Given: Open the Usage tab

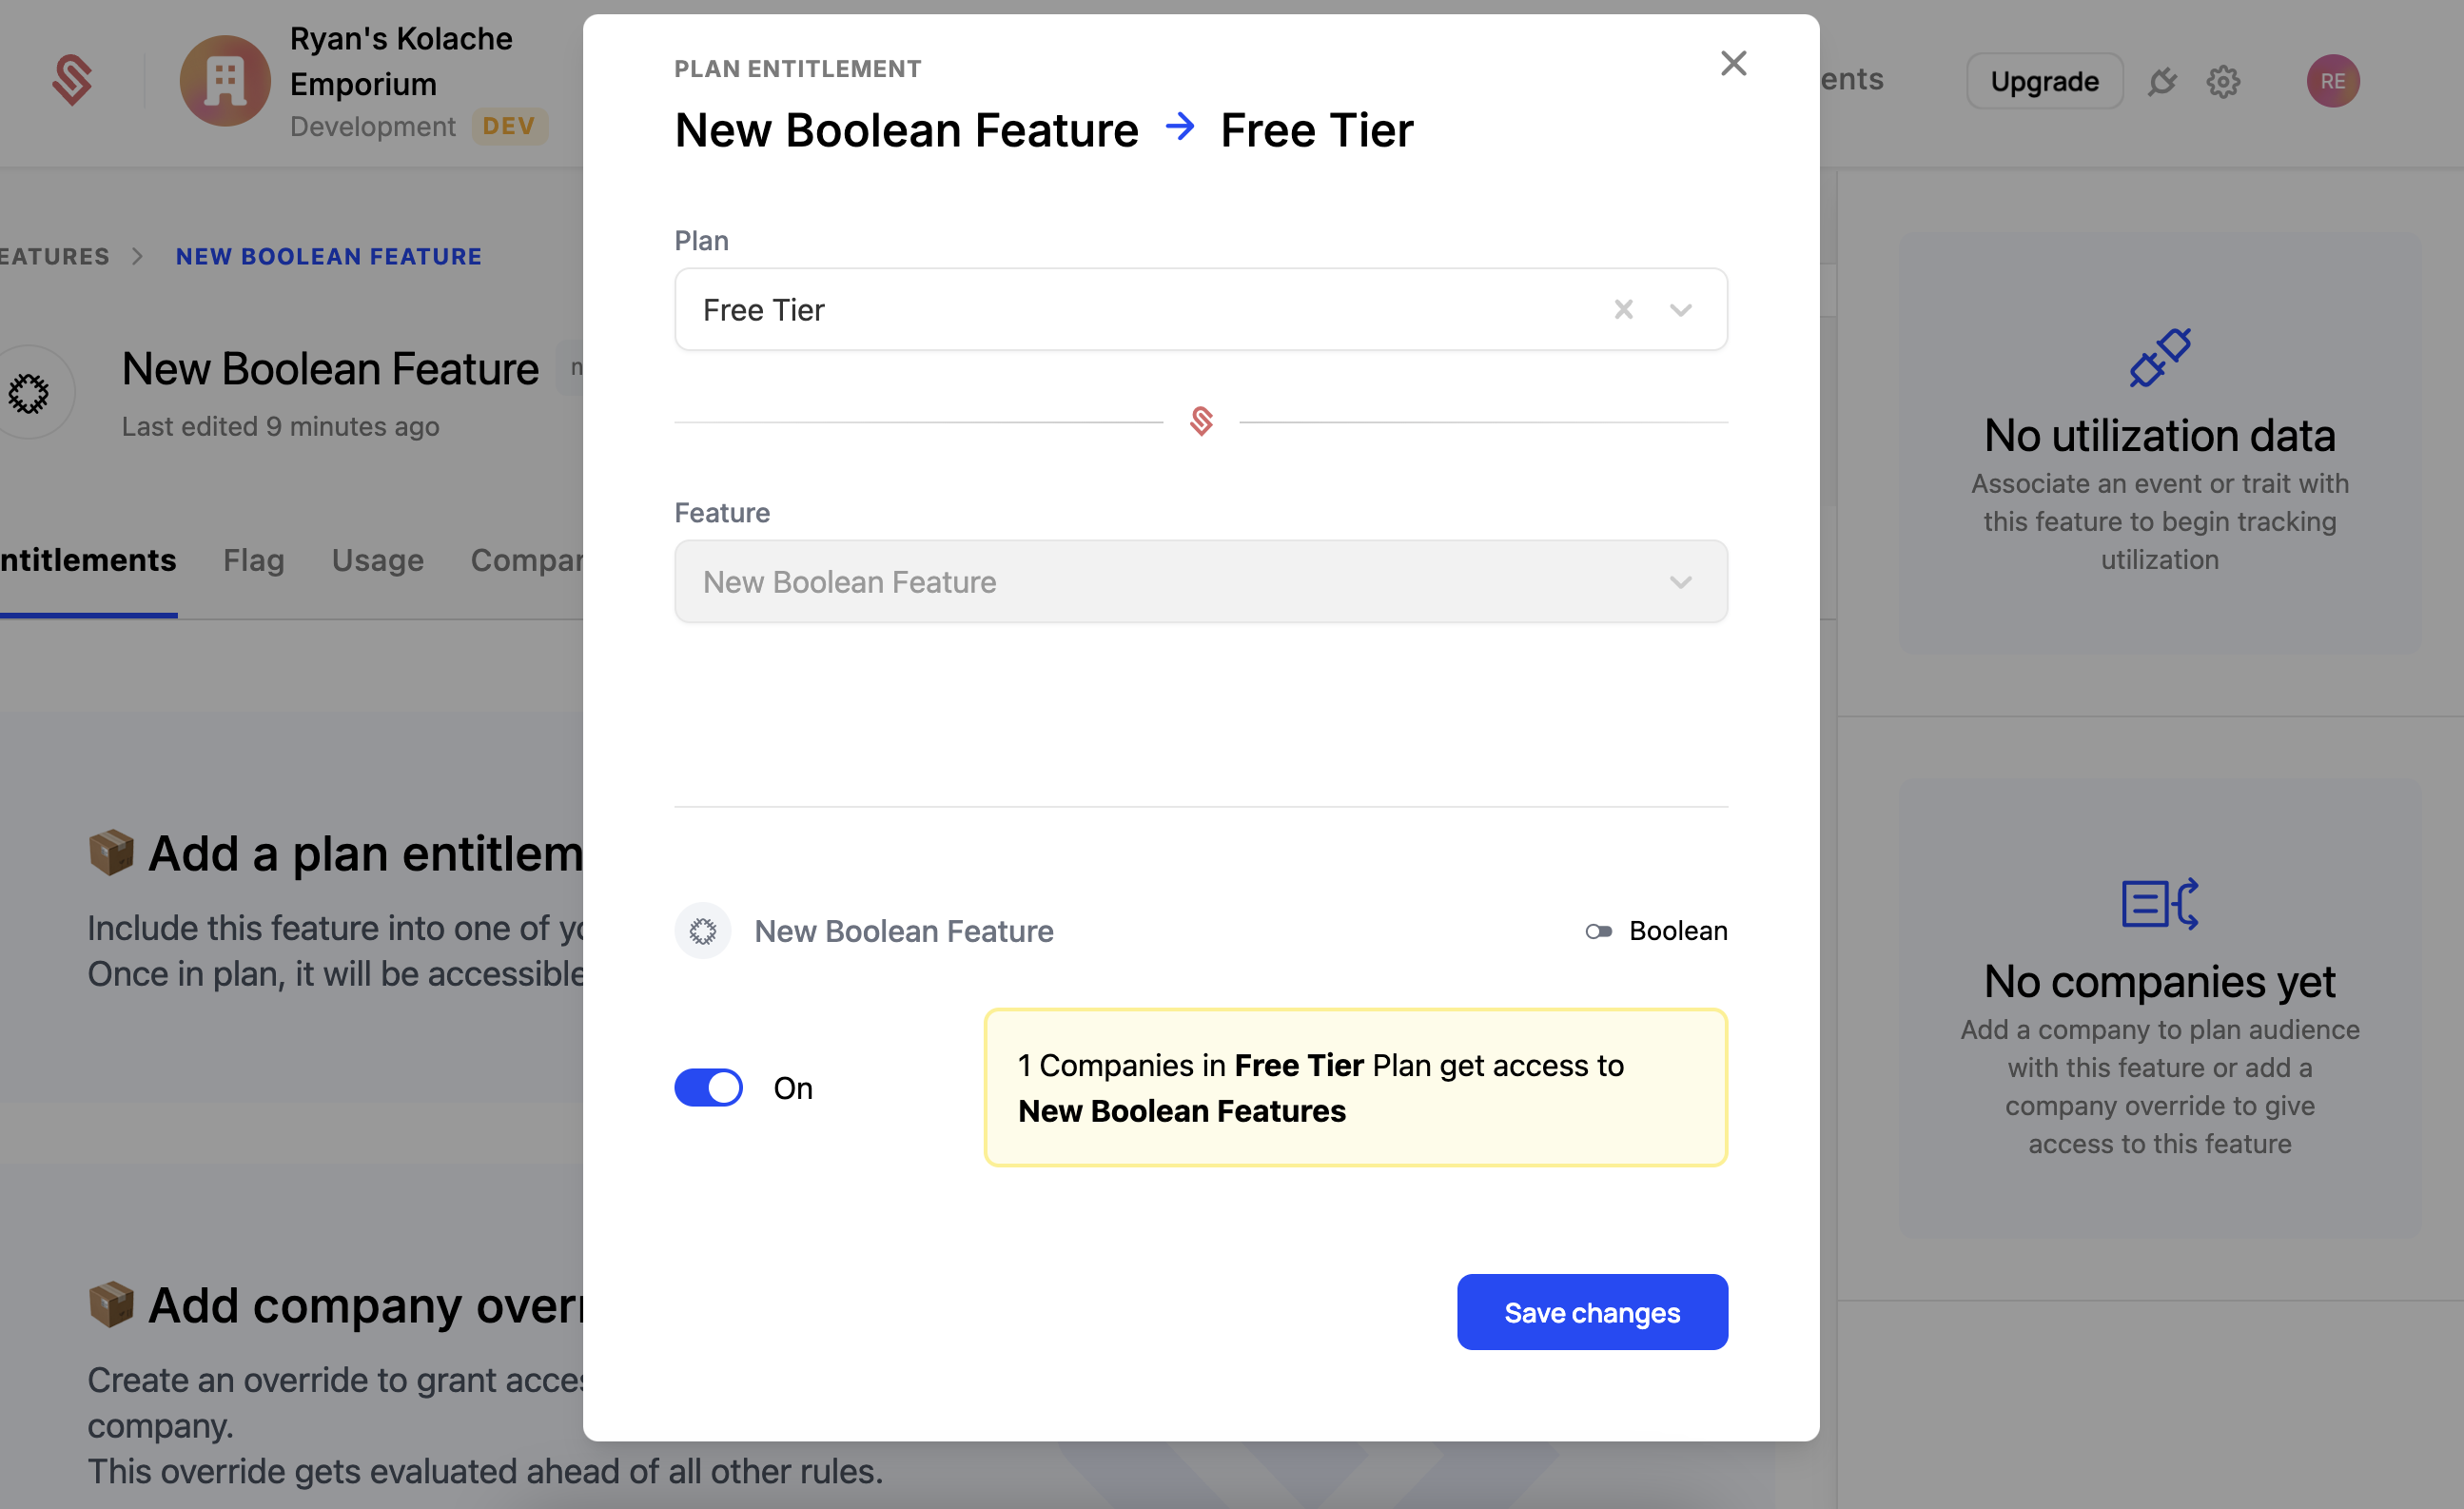Looking at the screenshot, I should click(377, 561).
